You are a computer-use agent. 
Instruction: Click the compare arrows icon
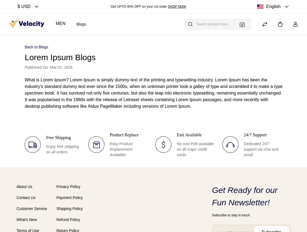coord(264,24)
